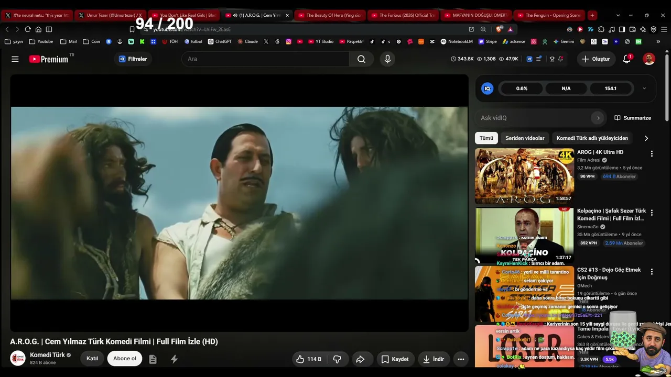Start voice search with the microphone
This screenshot has width=671, height=377.
(x=387, y=59)
